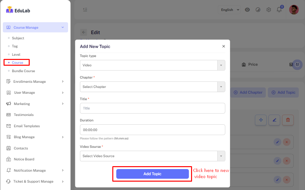The image size is (305, 190).
Task: Change language using the English selector
Action: pyautogui.click(x=229, y=10)
